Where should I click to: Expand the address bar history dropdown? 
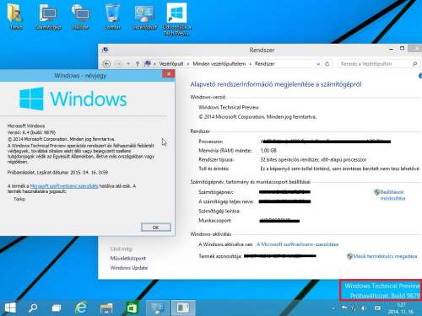[x=318, y=64]
